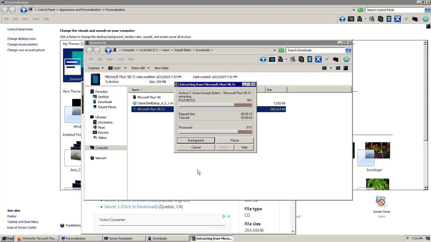The image size is (431, 242).
Task: Click the Up button in Downloads address bar
Action: [108, 50]
